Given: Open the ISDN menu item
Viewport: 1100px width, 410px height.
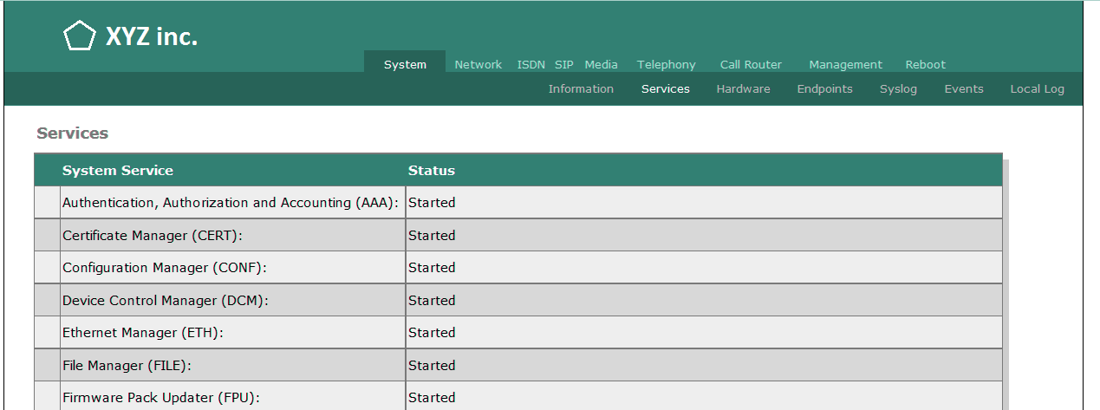Looking at the screenshot, I should [x=530, y=64].
